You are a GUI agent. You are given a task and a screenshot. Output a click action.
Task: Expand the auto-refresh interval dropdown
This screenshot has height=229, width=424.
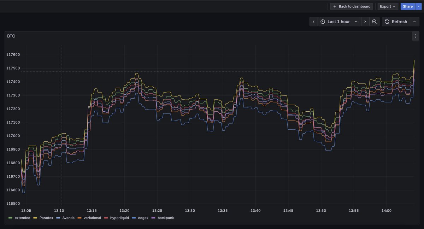pyautogui.click(x=414, y=22)
